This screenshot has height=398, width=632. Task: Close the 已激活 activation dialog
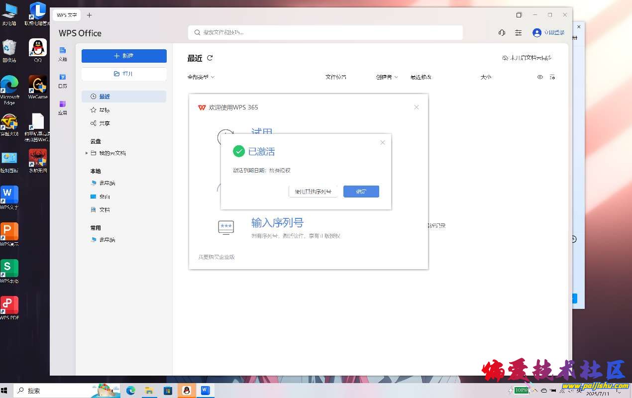(x=382, y=143)
